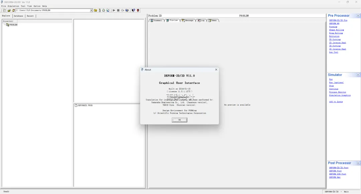Image resolution: width=361 pixels, height=194 pixels.
Task: Open the File menu
Action: [x=3, y=6]
